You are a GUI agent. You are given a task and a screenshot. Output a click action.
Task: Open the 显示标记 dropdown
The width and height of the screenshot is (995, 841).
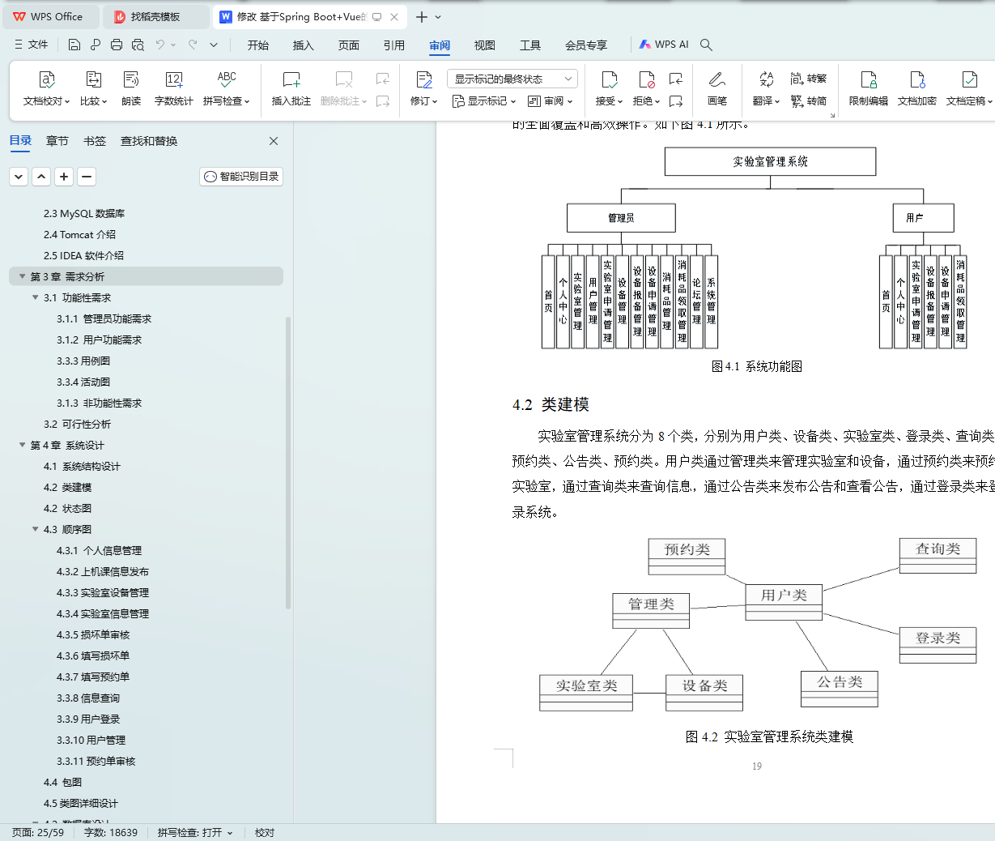click(x=484, y=101)
